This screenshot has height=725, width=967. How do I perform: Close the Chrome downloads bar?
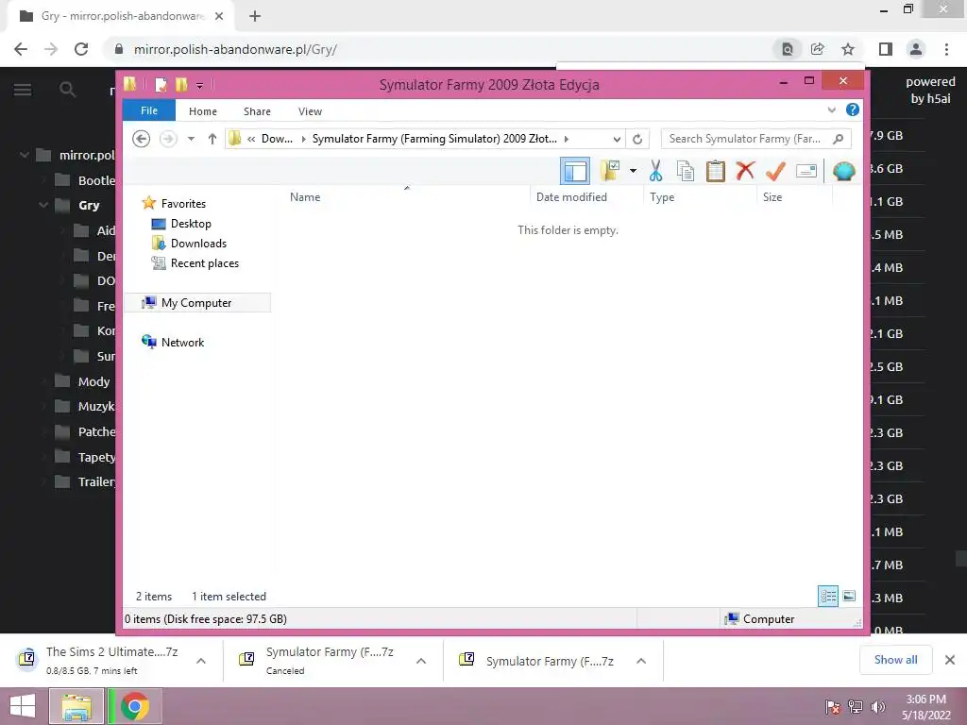point(950,660)
